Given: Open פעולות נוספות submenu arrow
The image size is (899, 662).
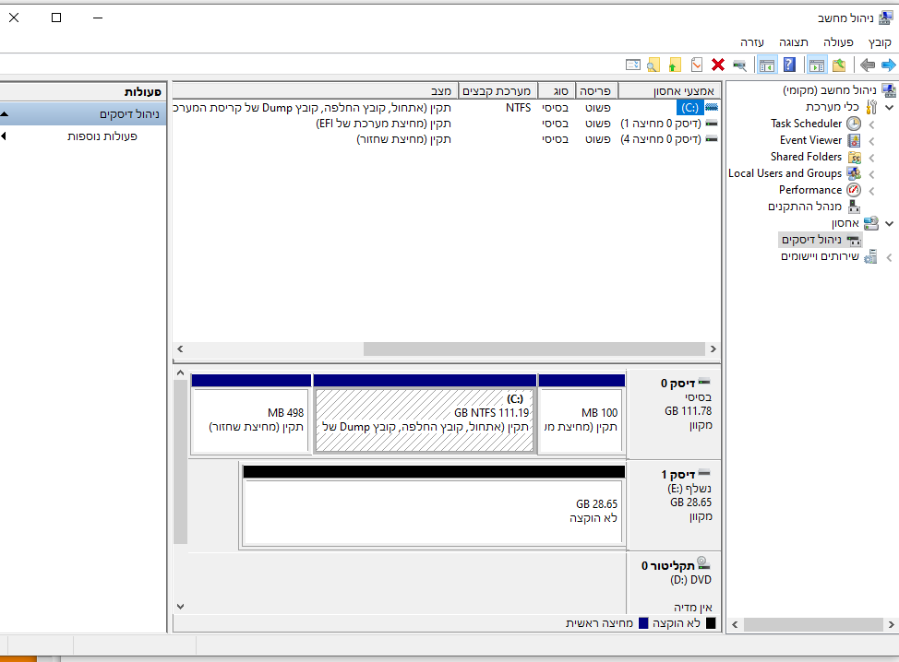Looking at the screenshot, I should tap(4, 136).
